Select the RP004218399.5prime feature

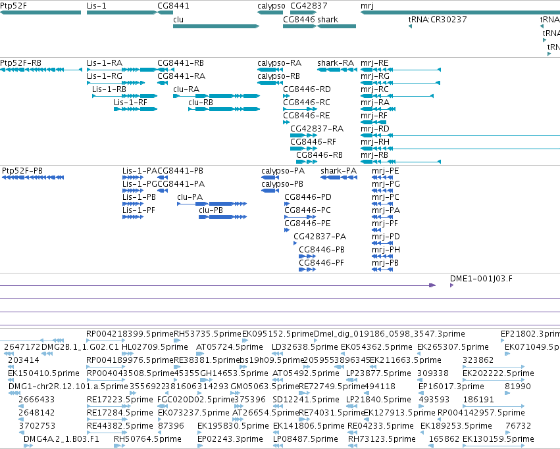pyautogui.click(x=106, y=340)
